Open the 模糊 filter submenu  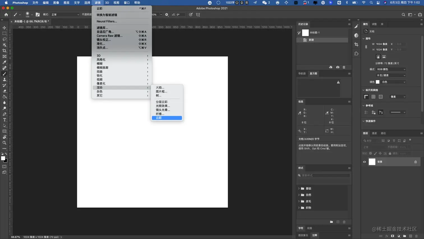pos(122,64)
